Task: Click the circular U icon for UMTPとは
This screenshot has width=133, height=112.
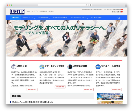Action: (14, 67)
